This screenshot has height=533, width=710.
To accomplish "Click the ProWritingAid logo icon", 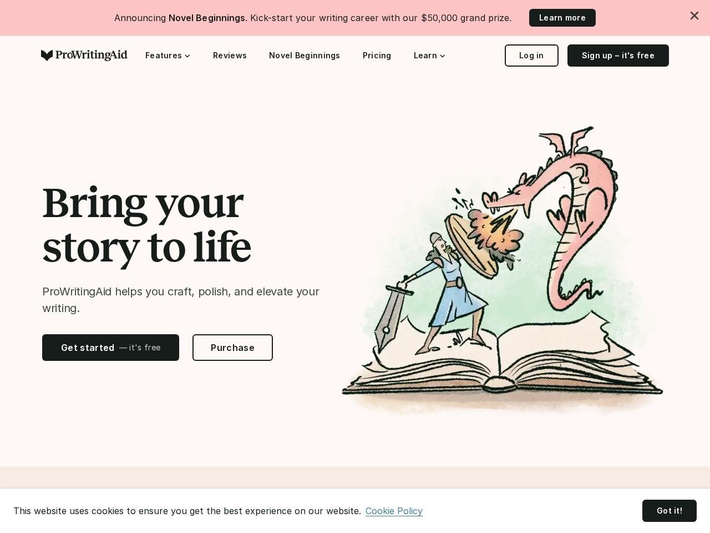I will (47, 56).
